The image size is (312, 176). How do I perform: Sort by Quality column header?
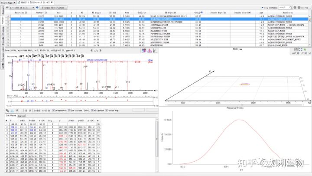click(142, 13)
